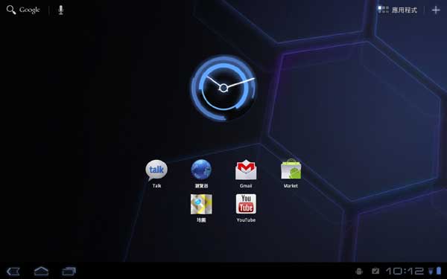The height and width of the screenshot is (279, 447).
Task: Tap the Back navigation button
Action: (13, 271)
